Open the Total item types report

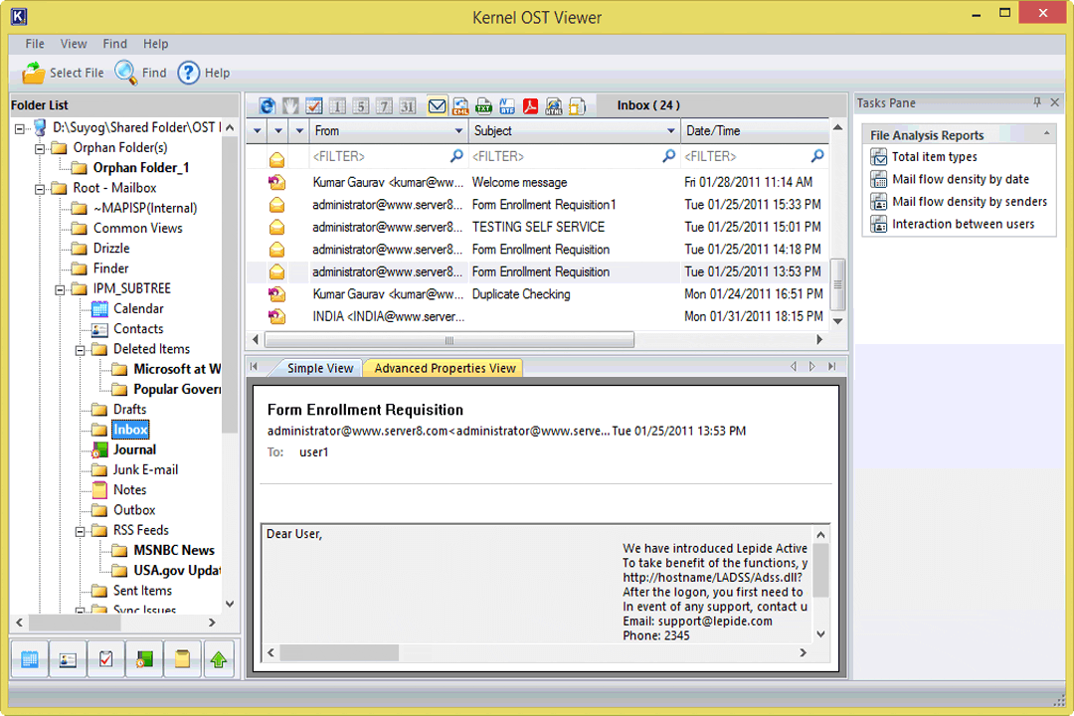pos(926,156)
